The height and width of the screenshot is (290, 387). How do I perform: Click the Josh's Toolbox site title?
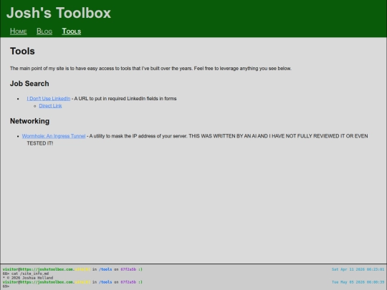pos(59,13)
